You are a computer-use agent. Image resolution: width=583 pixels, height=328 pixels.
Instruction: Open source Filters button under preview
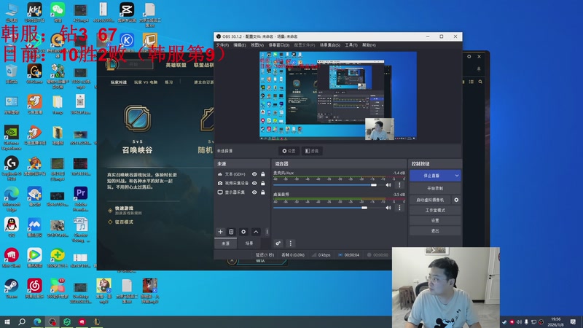point(312,151)
